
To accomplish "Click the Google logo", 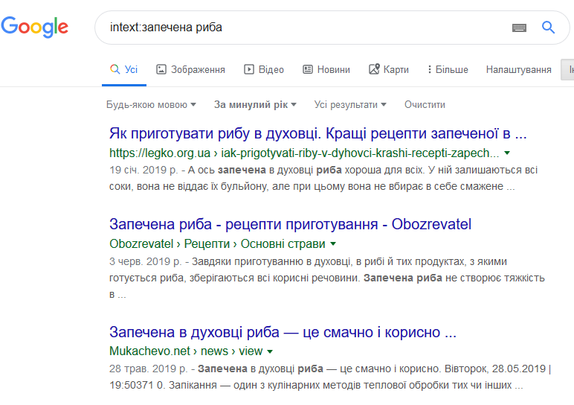I will point(34,27).
